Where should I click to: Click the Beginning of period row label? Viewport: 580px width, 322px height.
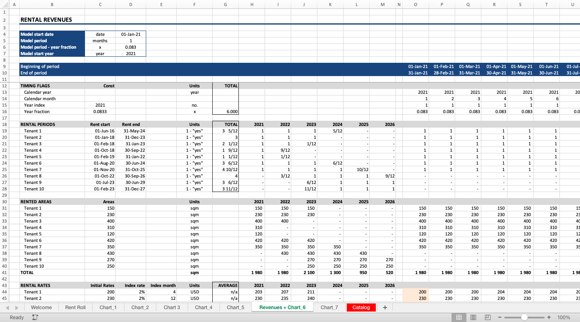click(40, 66)
